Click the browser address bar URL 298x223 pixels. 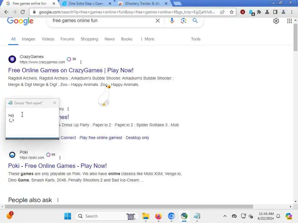click(127, 12)
